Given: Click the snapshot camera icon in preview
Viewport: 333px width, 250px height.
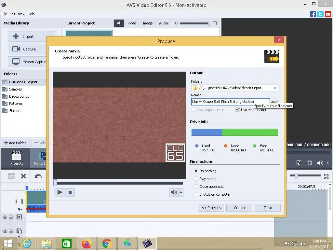Looking at the screenshot, I should coord(309,163).
